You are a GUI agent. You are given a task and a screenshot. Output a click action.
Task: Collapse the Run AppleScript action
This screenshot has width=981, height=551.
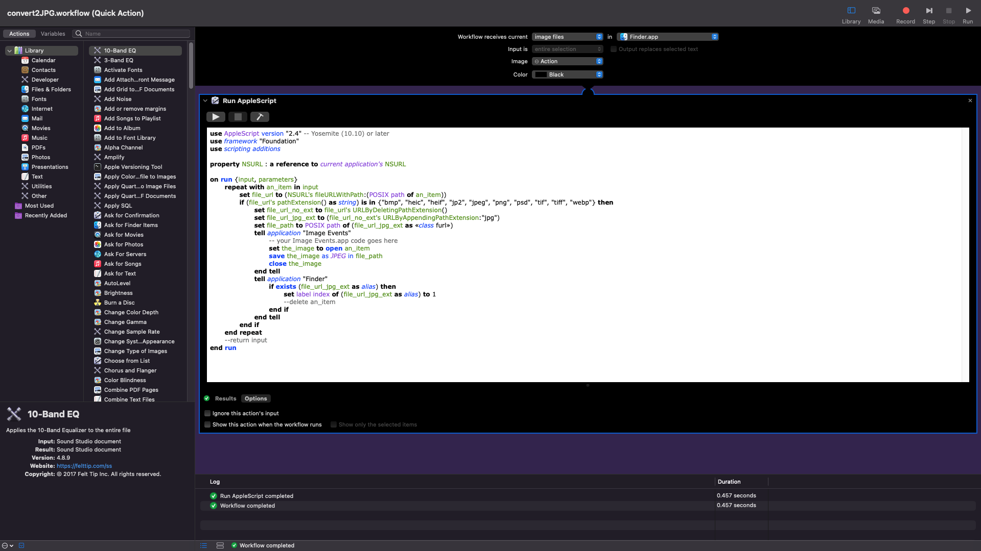[205, 101]
